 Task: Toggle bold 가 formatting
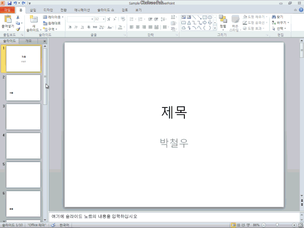[70, 27]
